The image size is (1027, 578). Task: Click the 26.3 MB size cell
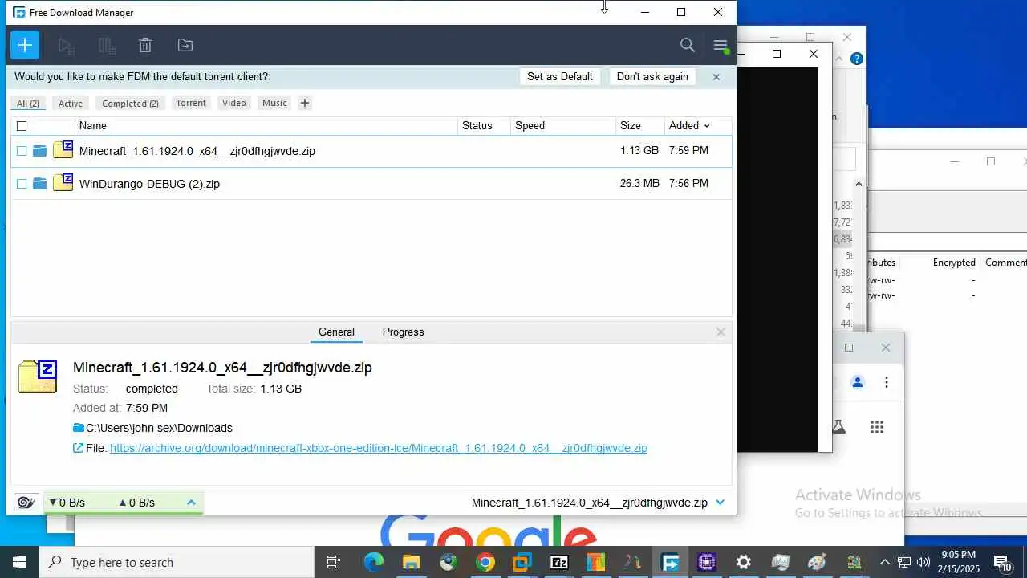(x=639, y=184)
